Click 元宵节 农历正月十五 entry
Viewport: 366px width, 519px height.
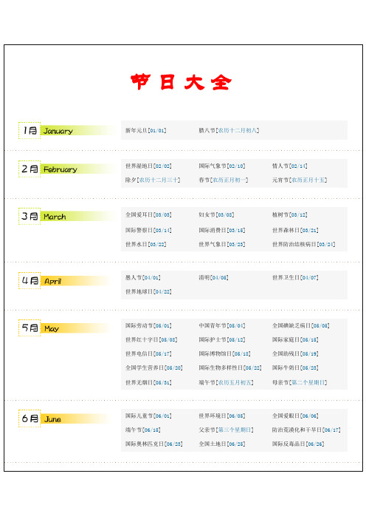point(300,180)
